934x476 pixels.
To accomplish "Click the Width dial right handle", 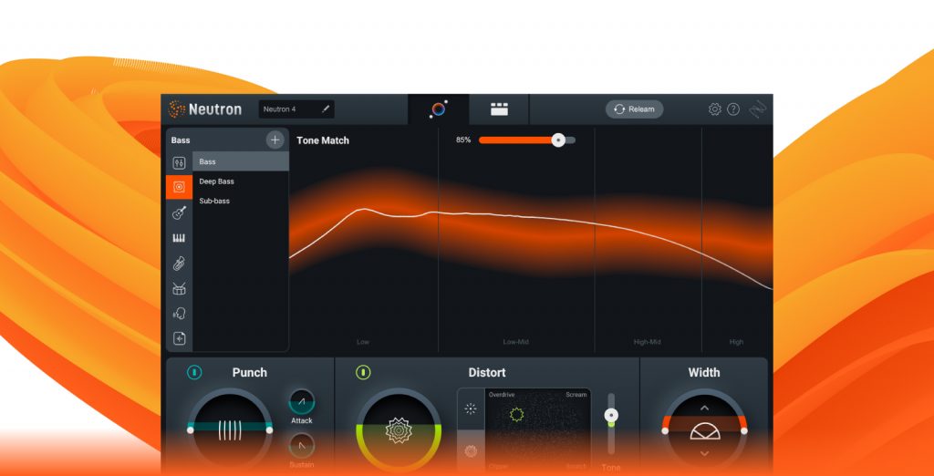I will click(744, 430).
